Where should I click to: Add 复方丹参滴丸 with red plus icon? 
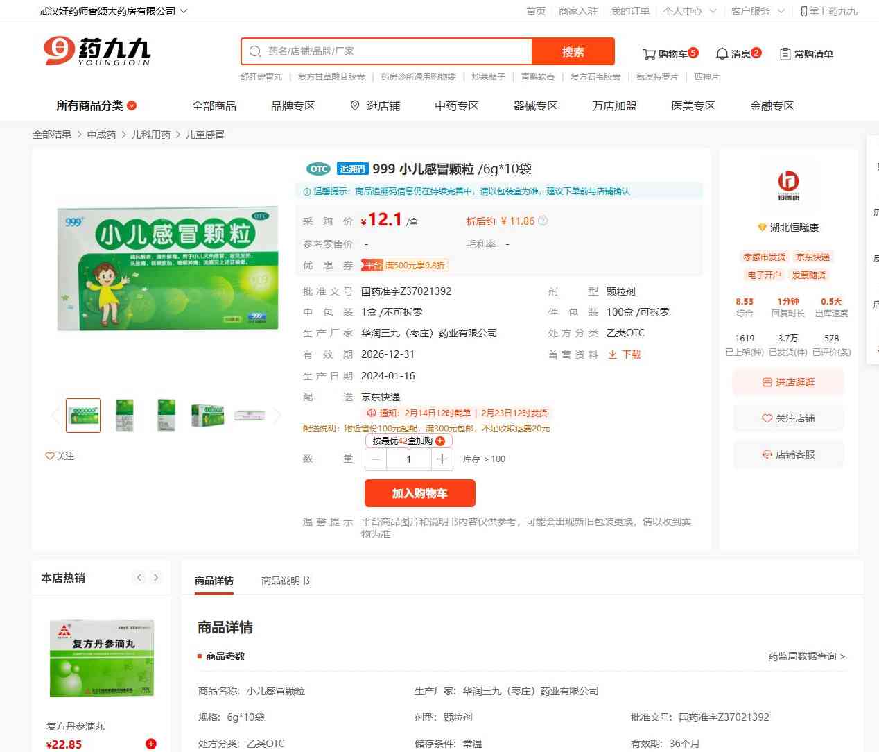(151, 744)
